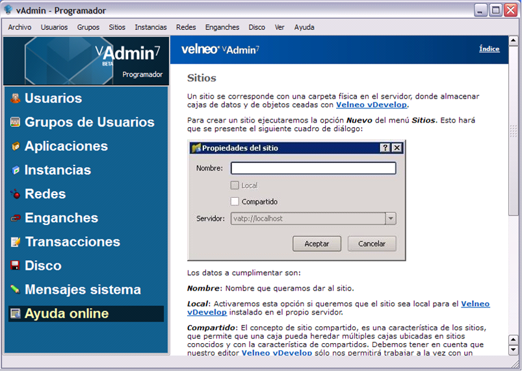Click the Propiedades del sitio dialog icon
The image size is (522, 371).
(x=196, y=148)
